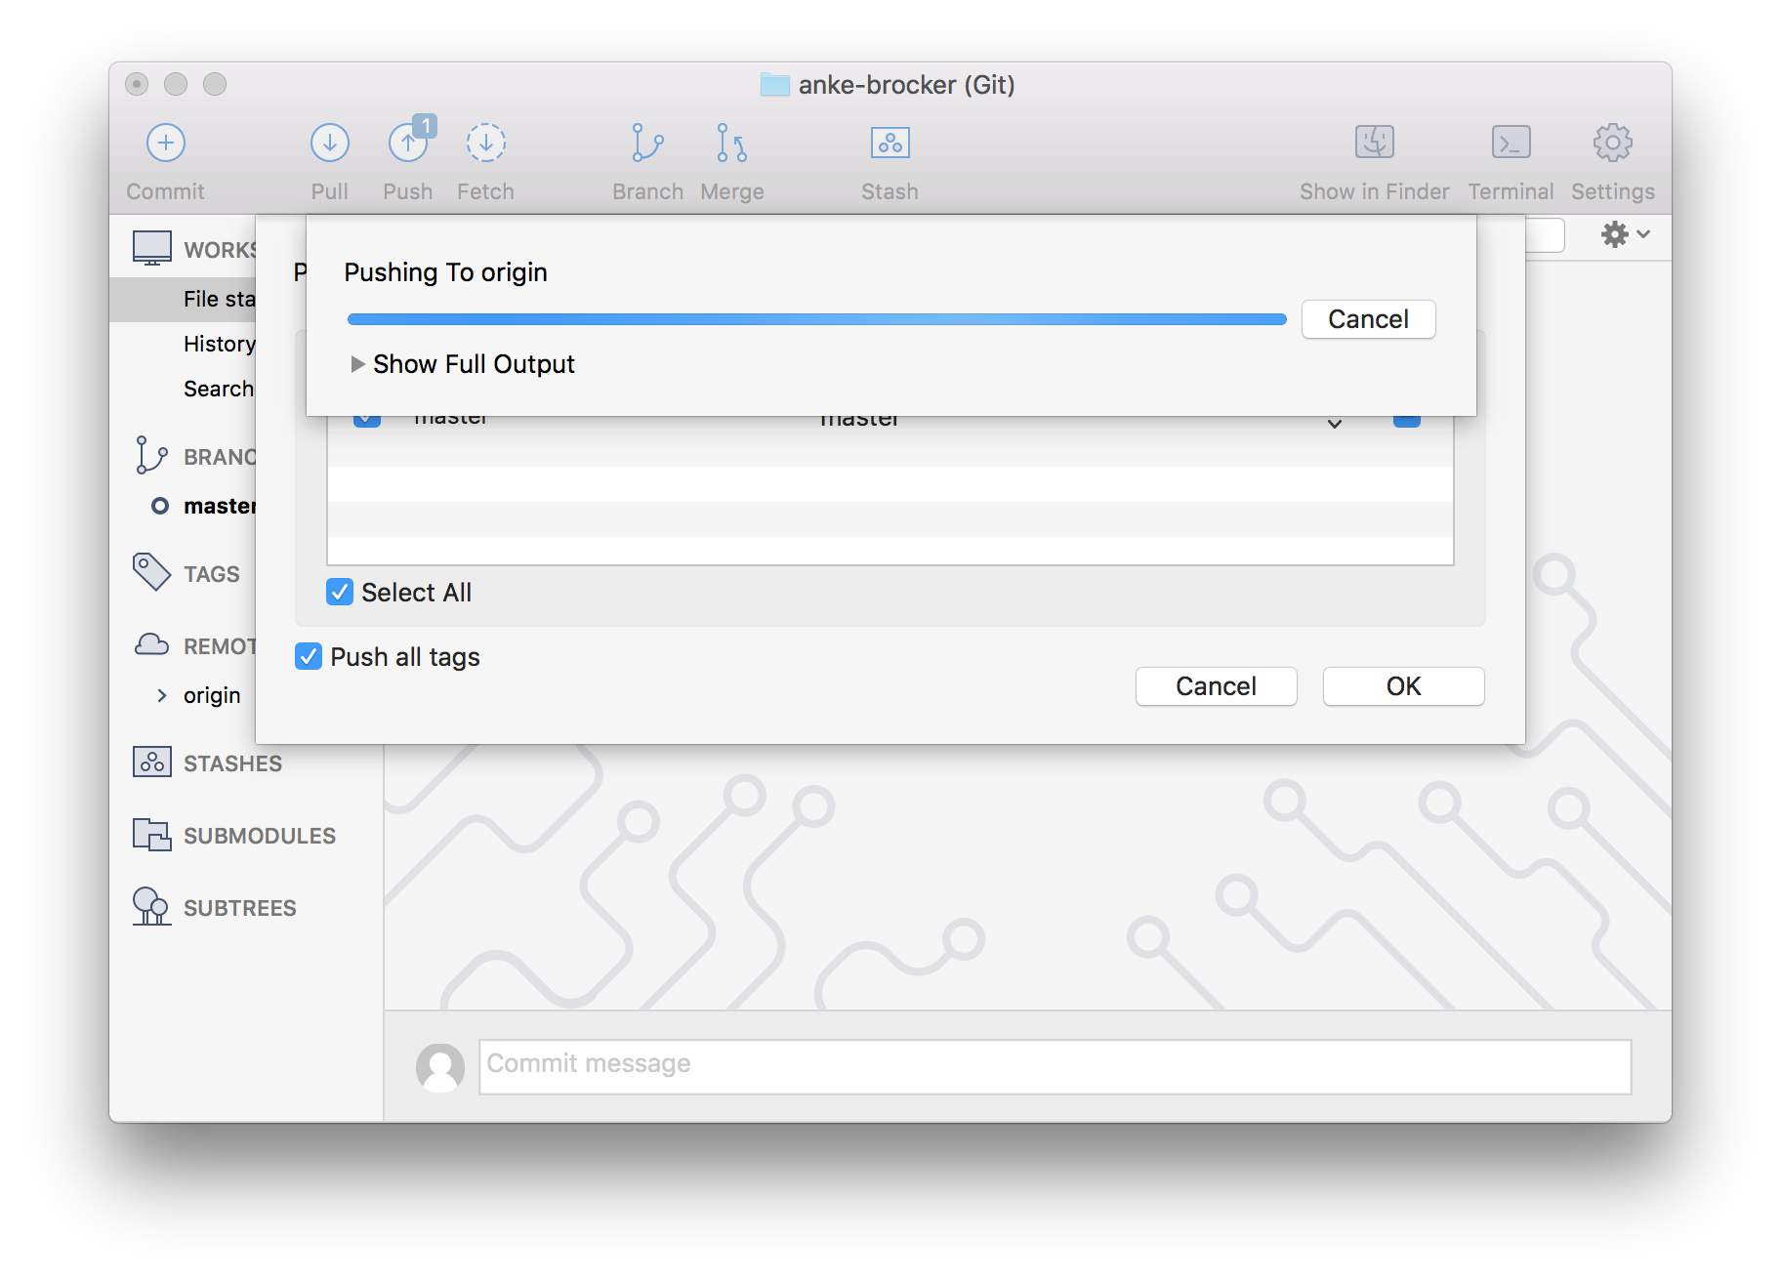Click Show in Finder icon
The image size is (1781, 1279).
[x=1374, y=144]
